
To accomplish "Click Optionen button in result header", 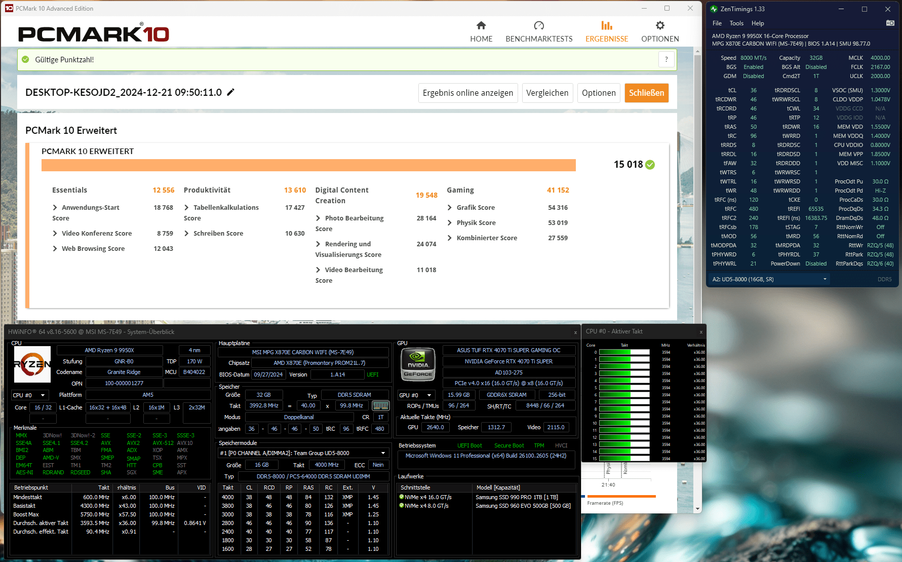I will (599, 93).
